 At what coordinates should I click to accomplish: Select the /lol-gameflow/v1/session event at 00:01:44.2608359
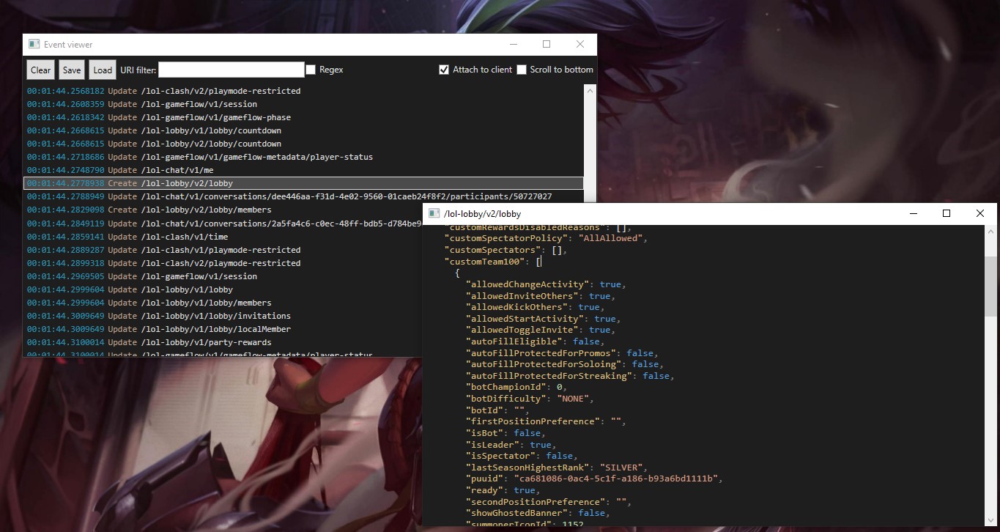coord(304,104)
